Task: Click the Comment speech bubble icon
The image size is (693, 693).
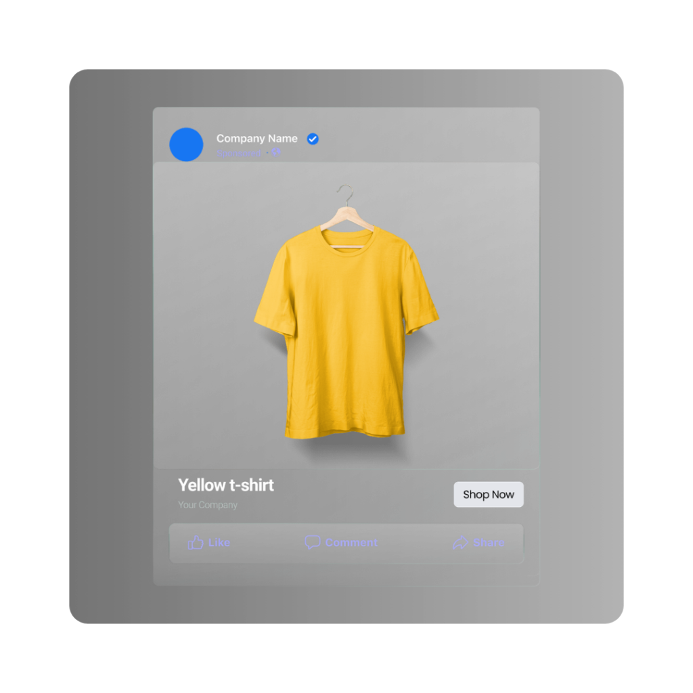Action: (x=312, y=542)
